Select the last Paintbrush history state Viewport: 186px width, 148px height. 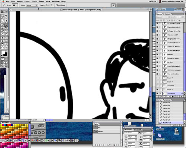167,123
